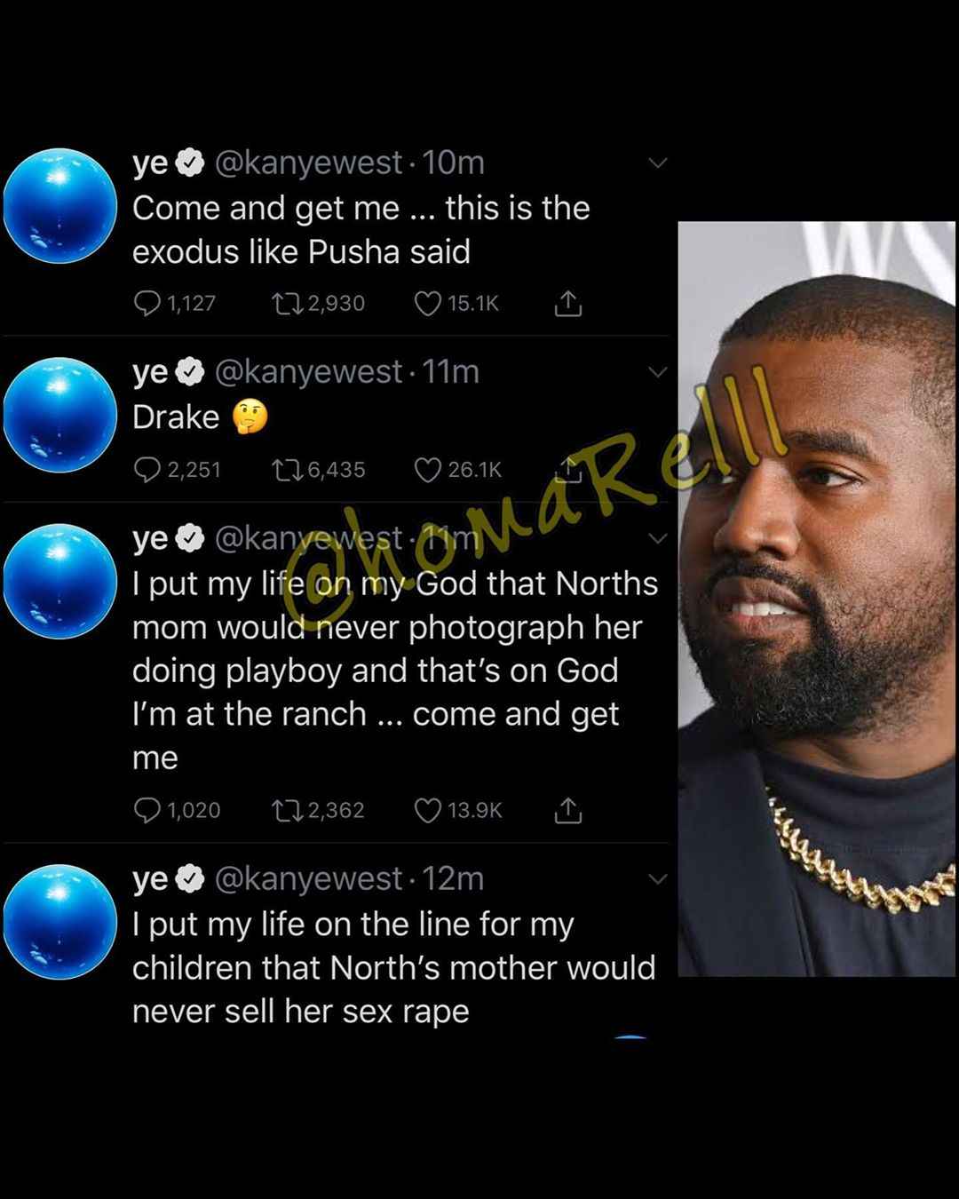Share the 'Come and get me' tweet

click(x=568, y=304)
